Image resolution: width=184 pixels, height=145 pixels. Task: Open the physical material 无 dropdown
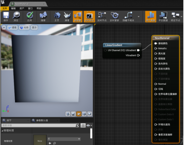[x=64, y=139]
